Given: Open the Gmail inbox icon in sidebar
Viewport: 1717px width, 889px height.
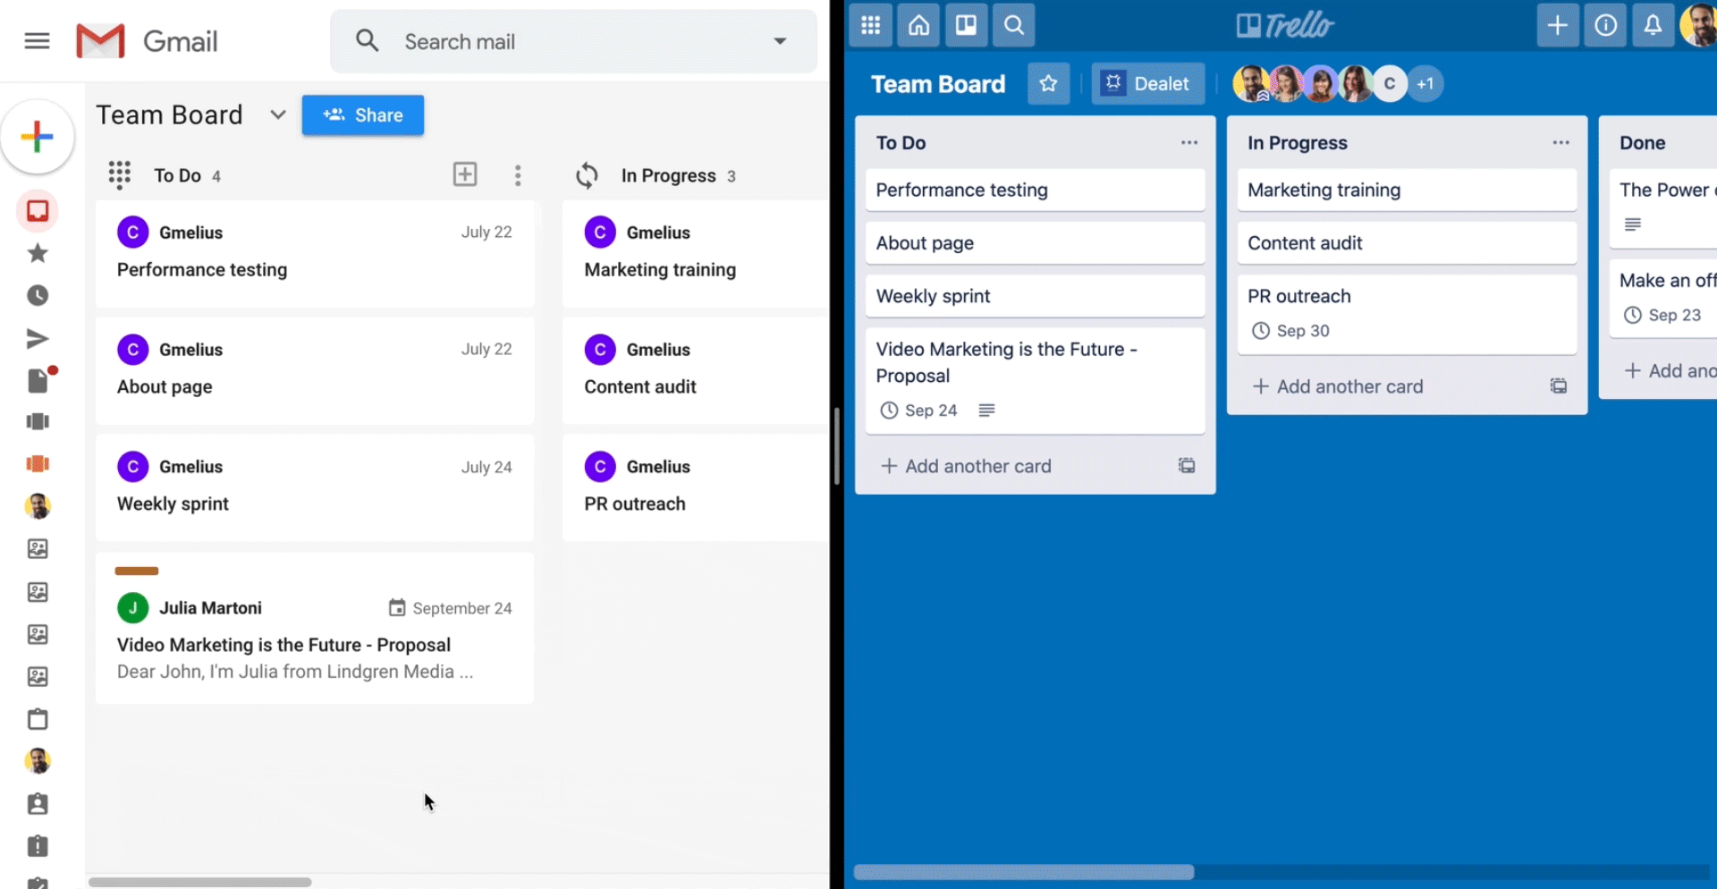Looking at the screenshot, I should tap(38, 211).
